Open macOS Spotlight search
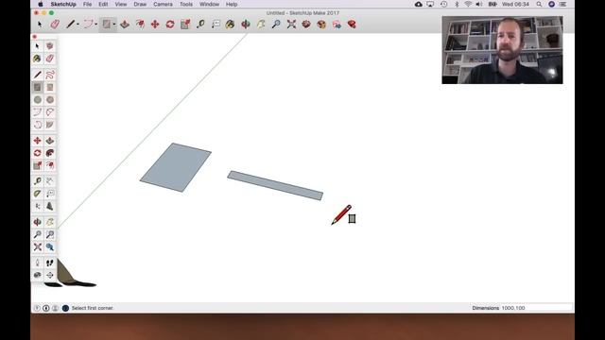 pyautogui.click(x=539, y=4)
